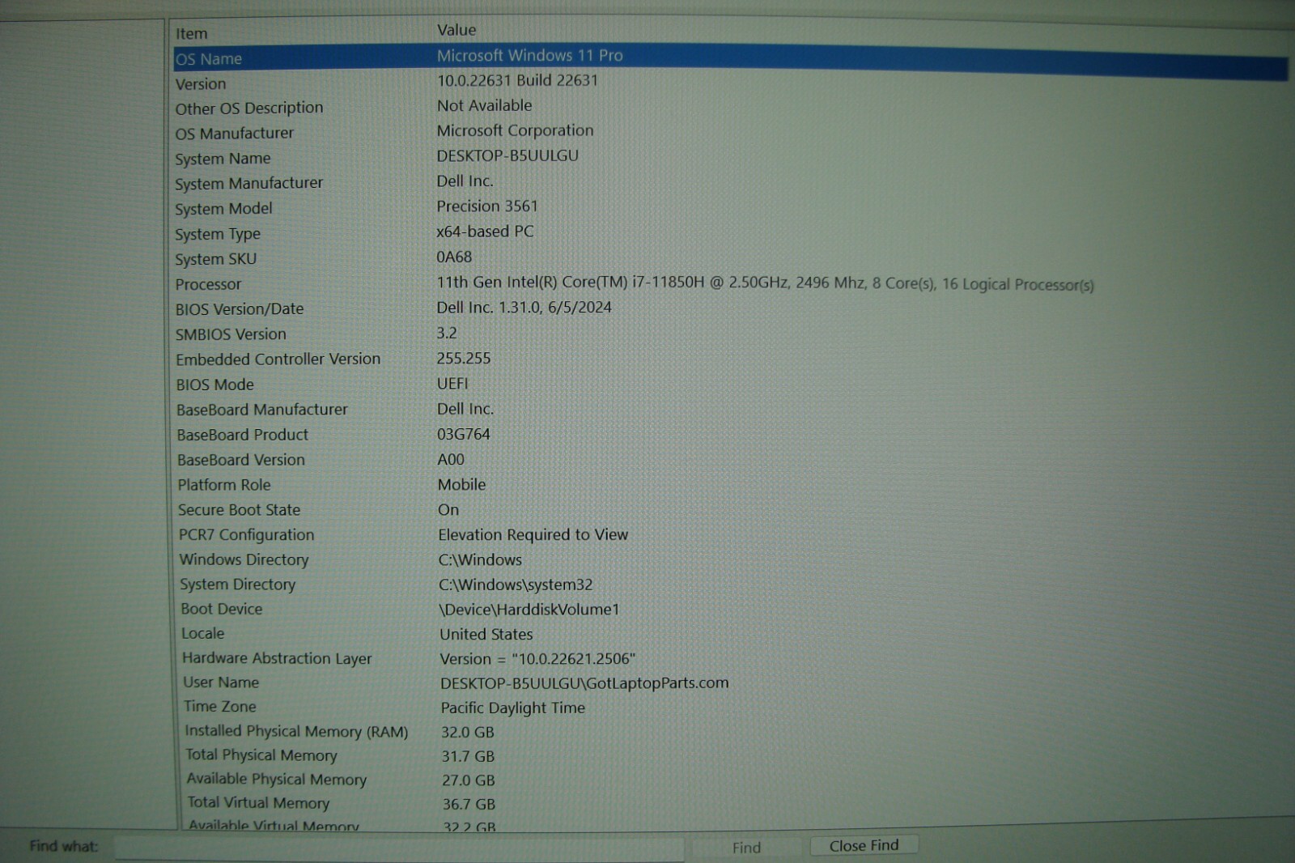Select the Secure Boot State row
1295x863 pixels.
(239, 510)
